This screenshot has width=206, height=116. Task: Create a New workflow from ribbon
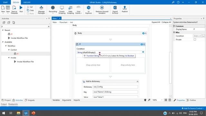3,9
